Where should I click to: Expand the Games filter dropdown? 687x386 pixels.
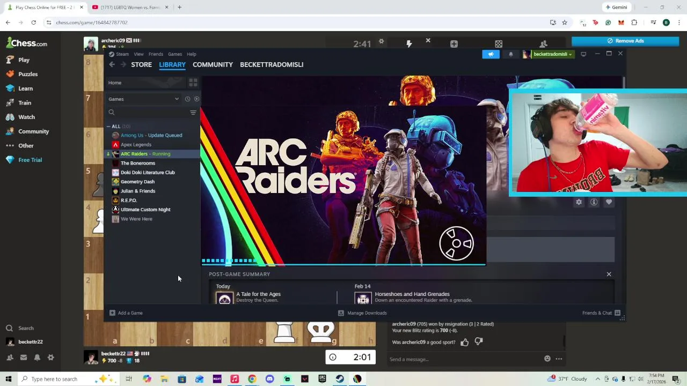coord(143,99)
